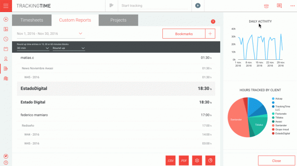Open the hand-wave notifications icon

(266, 6)
